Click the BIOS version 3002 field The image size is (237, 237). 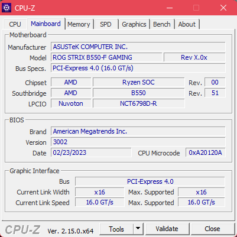point(138,142)
